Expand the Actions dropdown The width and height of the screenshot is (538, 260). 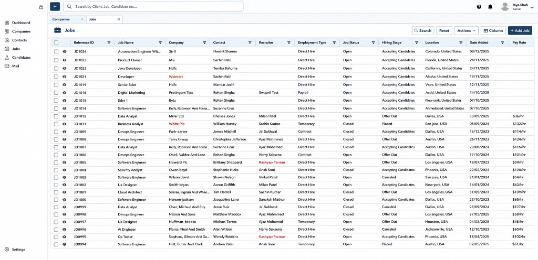pos(467,30)
